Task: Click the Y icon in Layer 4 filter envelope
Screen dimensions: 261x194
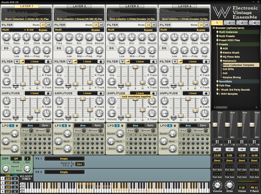Action: coord(175,61)
